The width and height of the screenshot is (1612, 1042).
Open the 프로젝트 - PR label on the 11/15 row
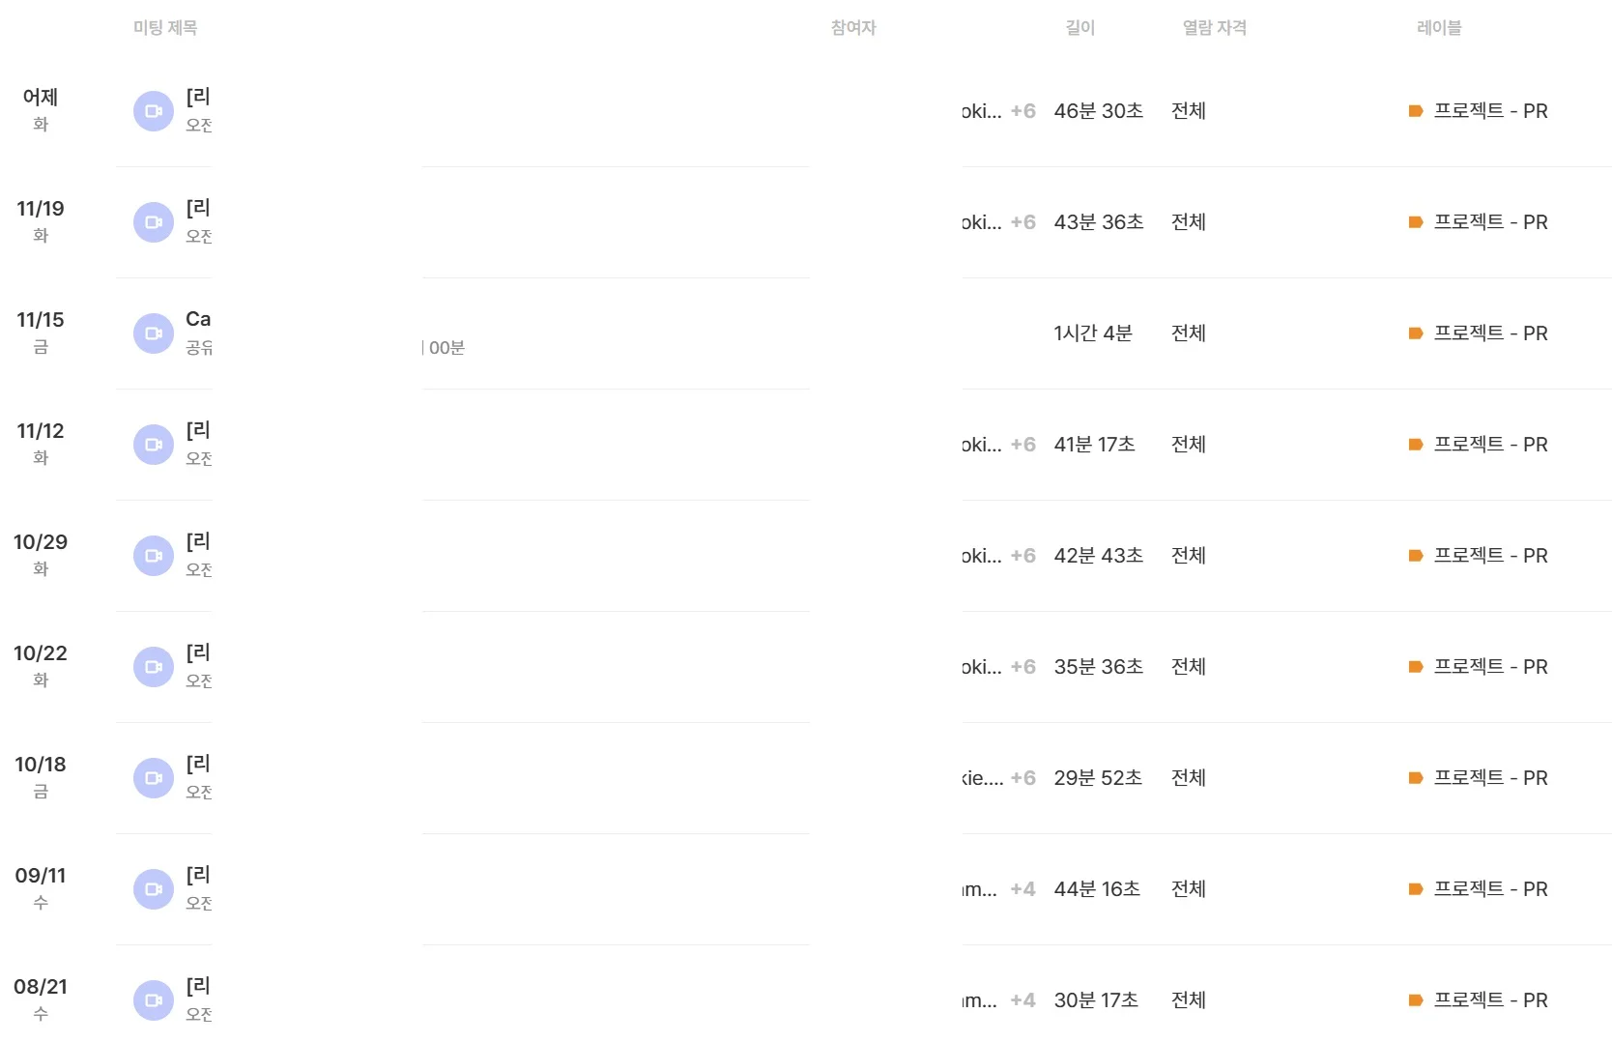point(1489,333)
